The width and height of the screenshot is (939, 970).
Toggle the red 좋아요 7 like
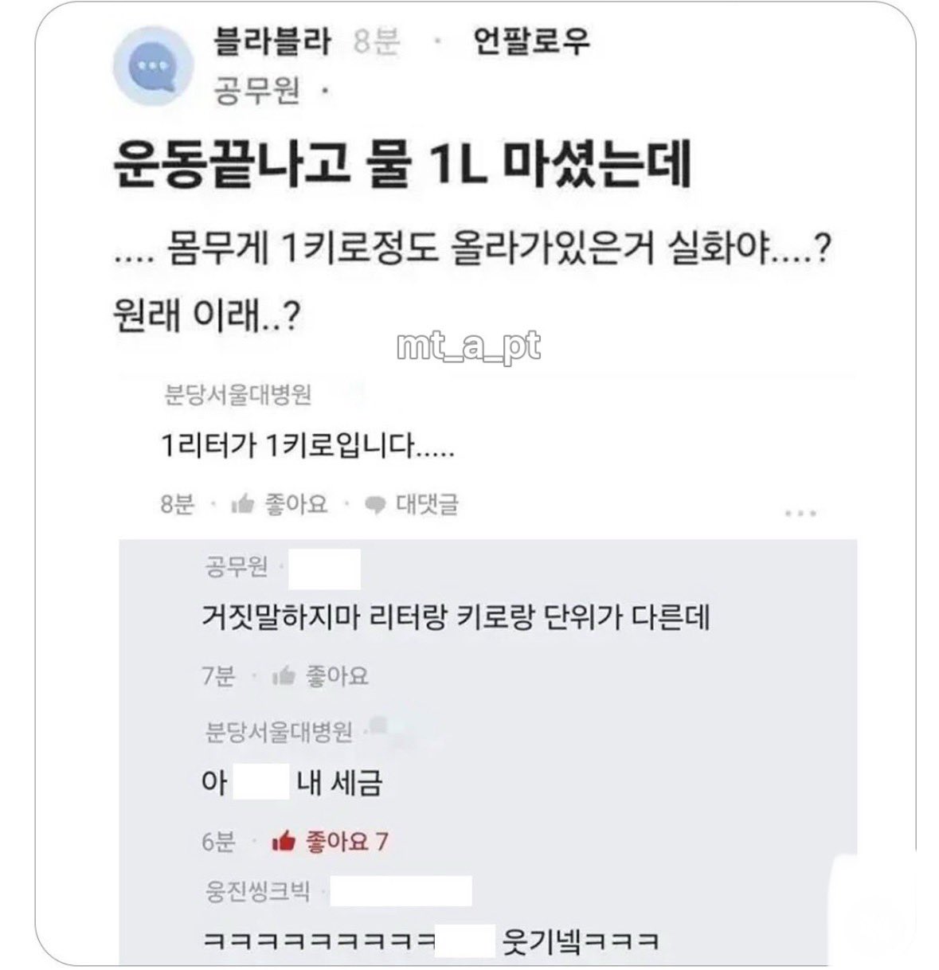click(x=346, y=841)
